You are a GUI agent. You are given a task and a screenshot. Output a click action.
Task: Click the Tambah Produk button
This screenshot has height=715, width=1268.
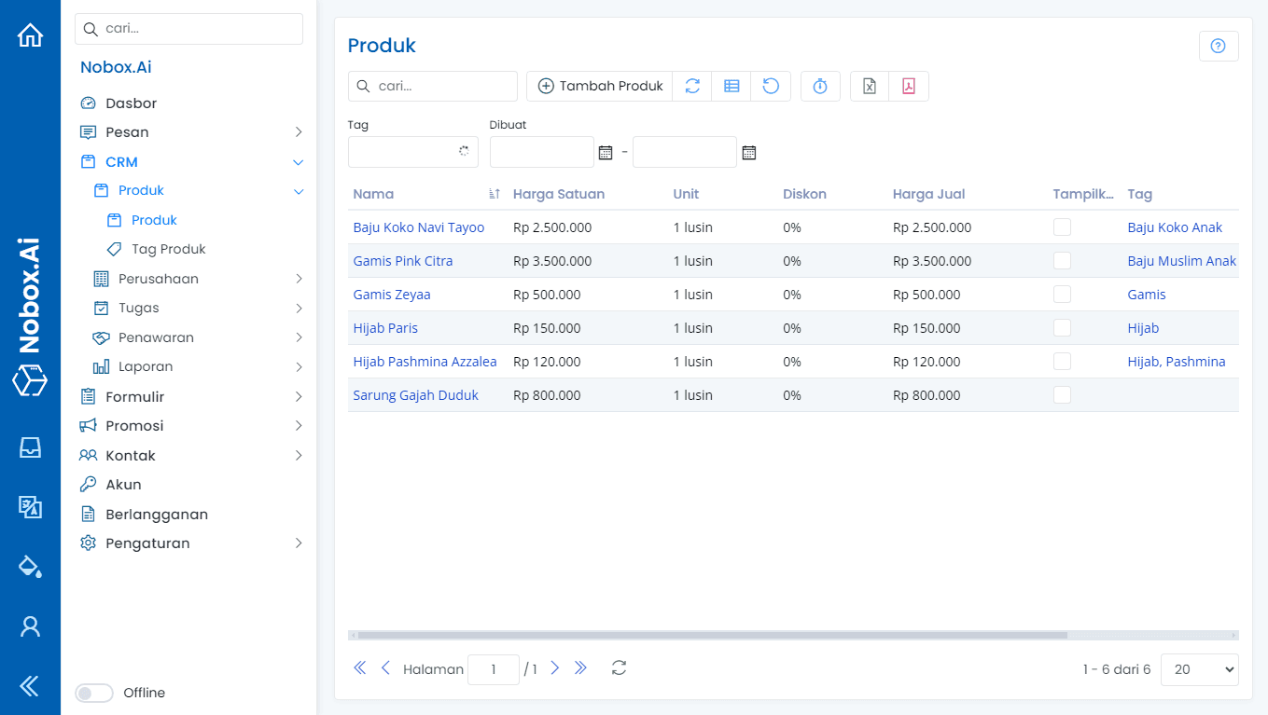click(x=599, y=86)
